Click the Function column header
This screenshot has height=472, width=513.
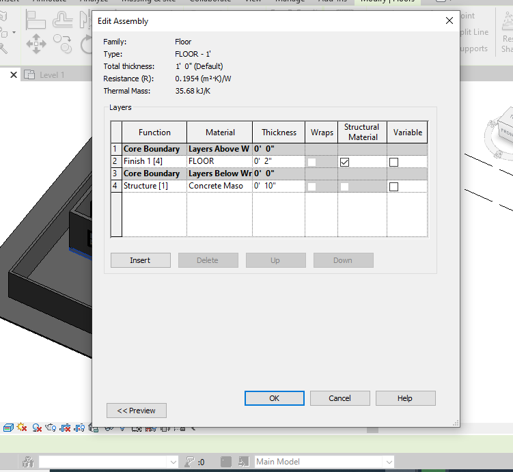pyautogui.click(x=154, y=132)
